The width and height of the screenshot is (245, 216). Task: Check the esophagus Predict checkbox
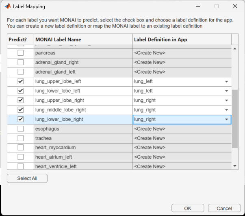20,129
